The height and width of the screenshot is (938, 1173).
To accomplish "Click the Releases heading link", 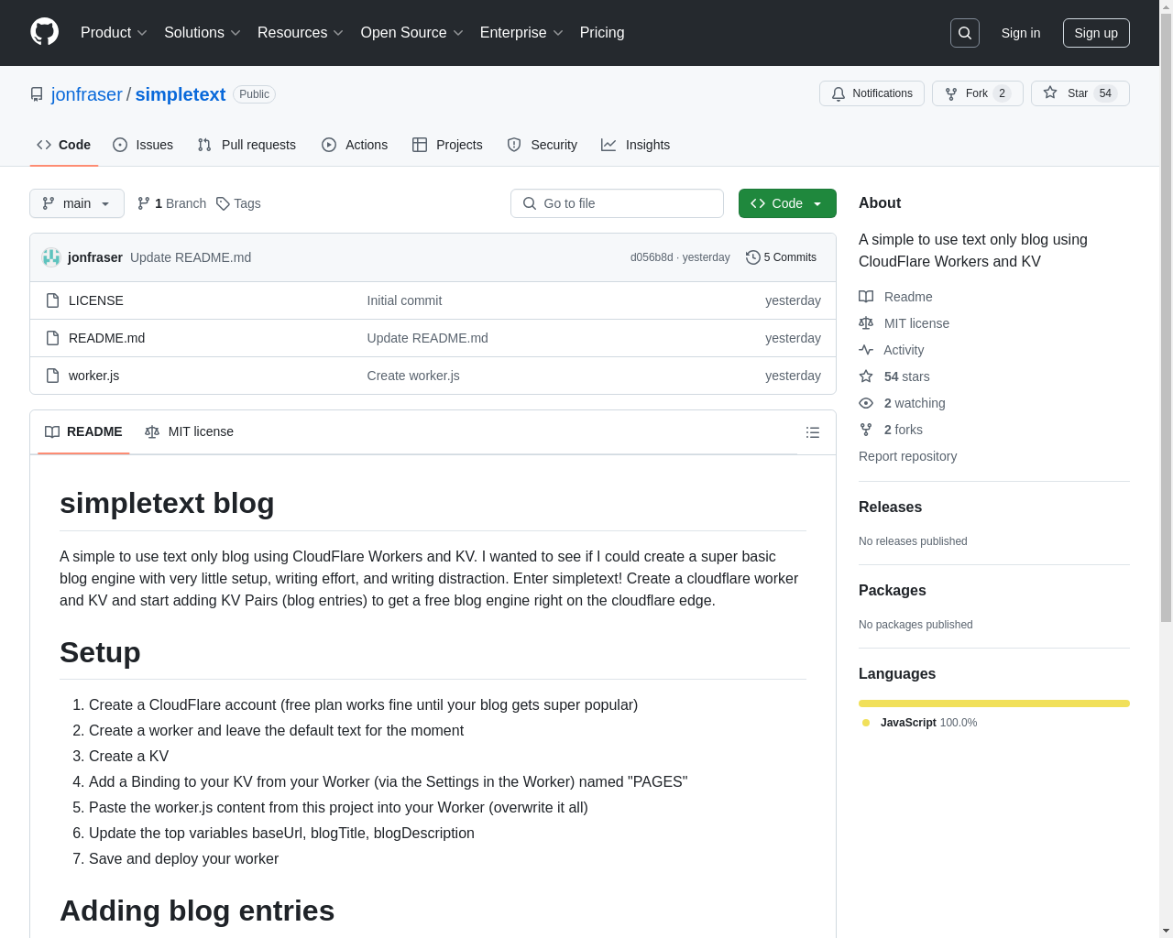I will pos(890,507).
